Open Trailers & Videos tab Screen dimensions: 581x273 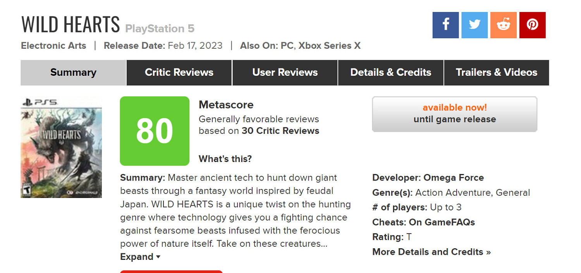coord(496,72)
